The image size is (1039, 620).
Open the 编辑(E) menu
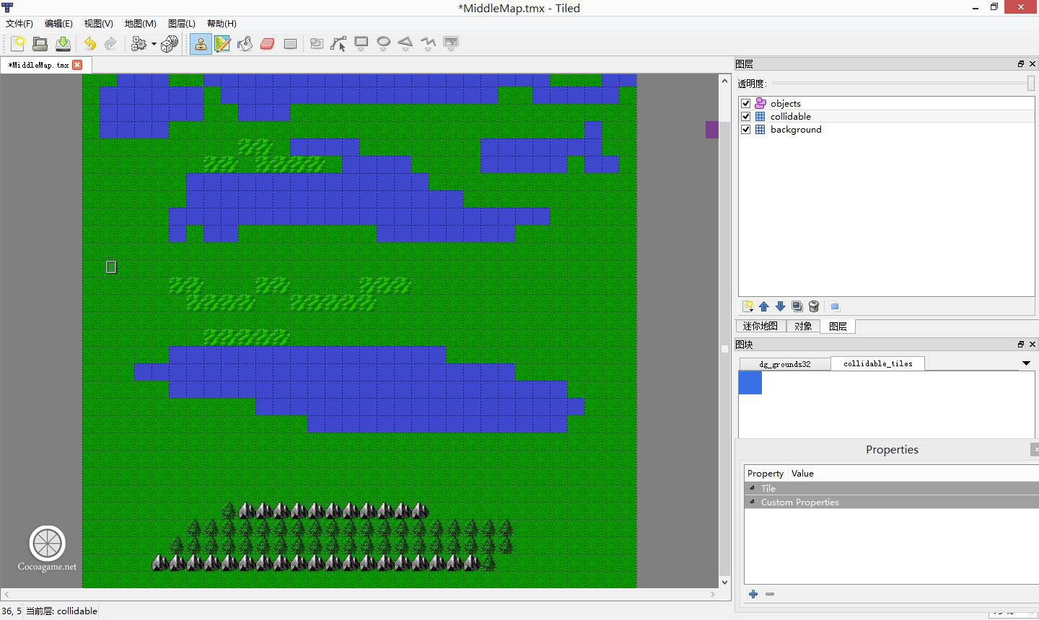pos(58,24)
